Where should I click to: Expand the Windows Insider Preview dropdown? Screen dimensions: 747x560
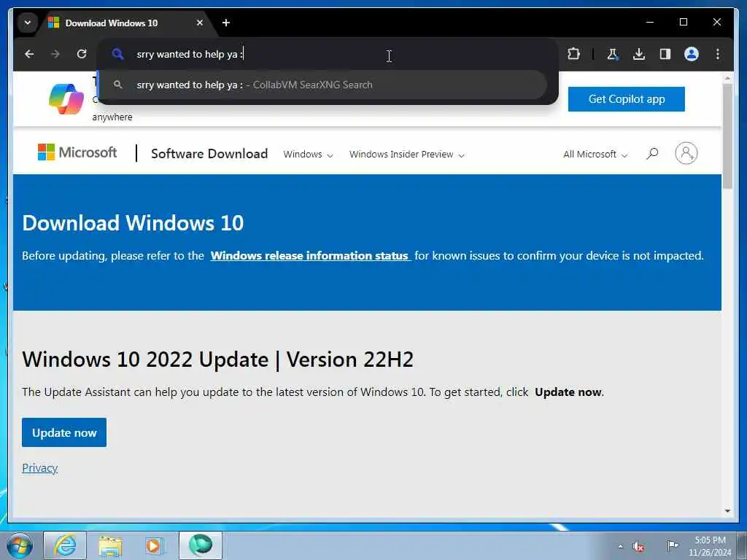[x=406, y=155]
